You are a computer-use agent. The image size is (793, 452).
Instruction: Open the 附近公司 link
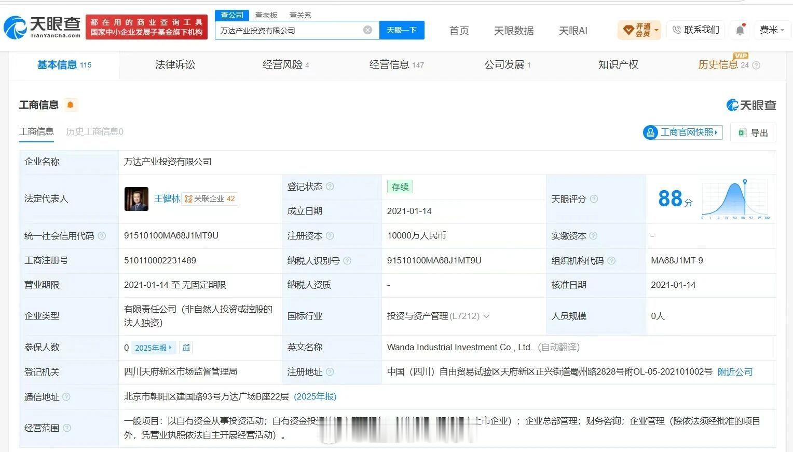point(735,372)
